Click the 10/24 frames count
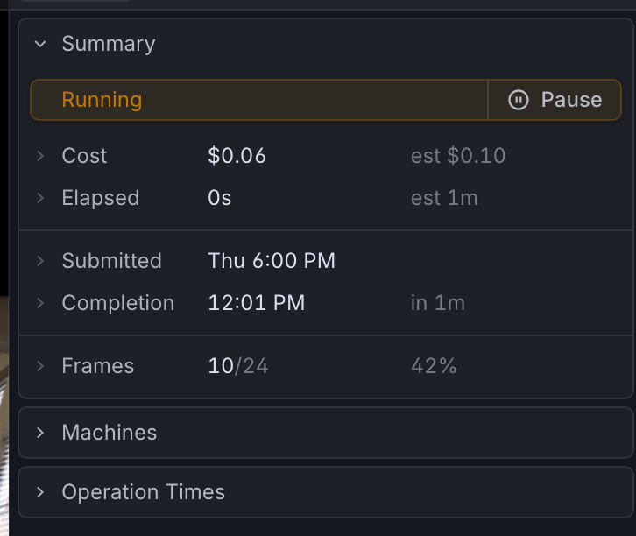 [x=238, y=366]
